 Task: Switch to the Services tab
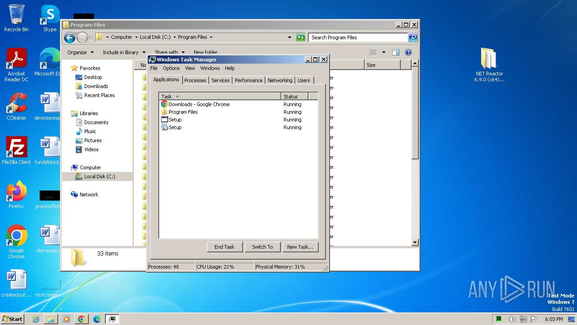coord(220,80)
